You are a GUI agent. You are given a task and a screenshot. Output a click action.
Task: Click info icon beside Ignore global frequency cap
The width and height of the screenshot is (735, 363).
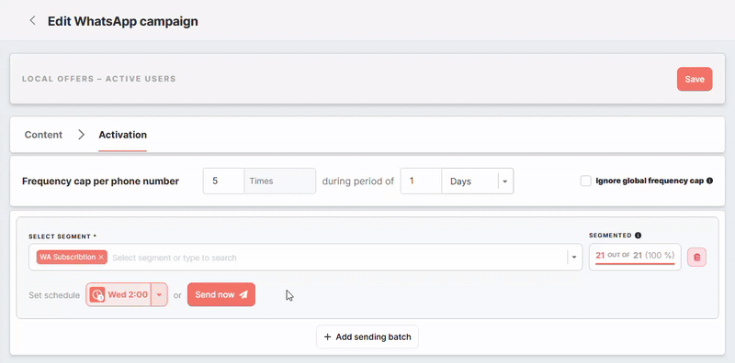coord(709,181)
